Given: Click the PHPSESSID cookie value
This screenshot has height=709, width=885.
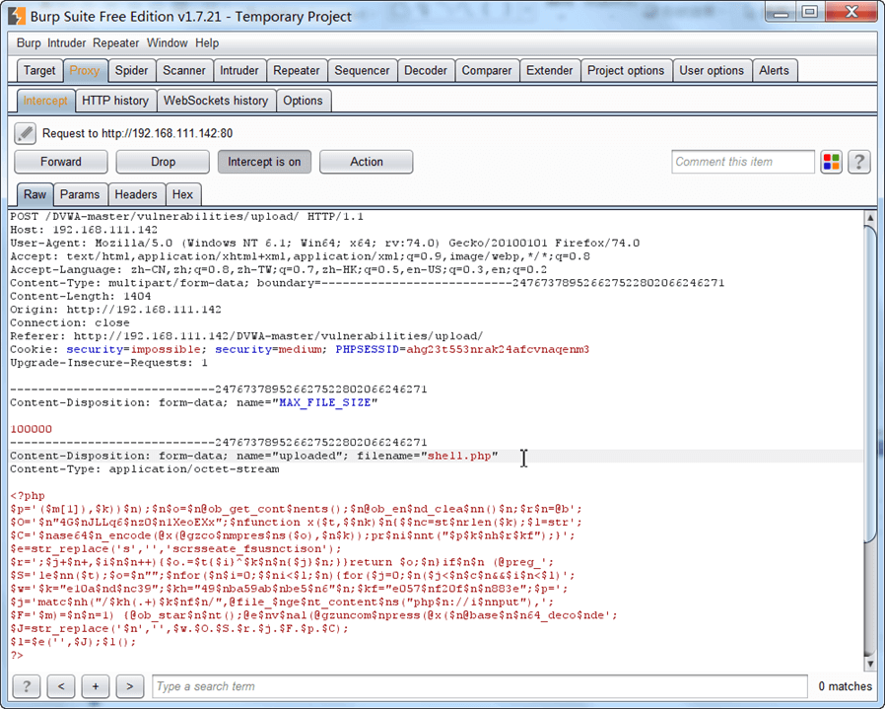Looking at the screenshot, I should (498, 350).
